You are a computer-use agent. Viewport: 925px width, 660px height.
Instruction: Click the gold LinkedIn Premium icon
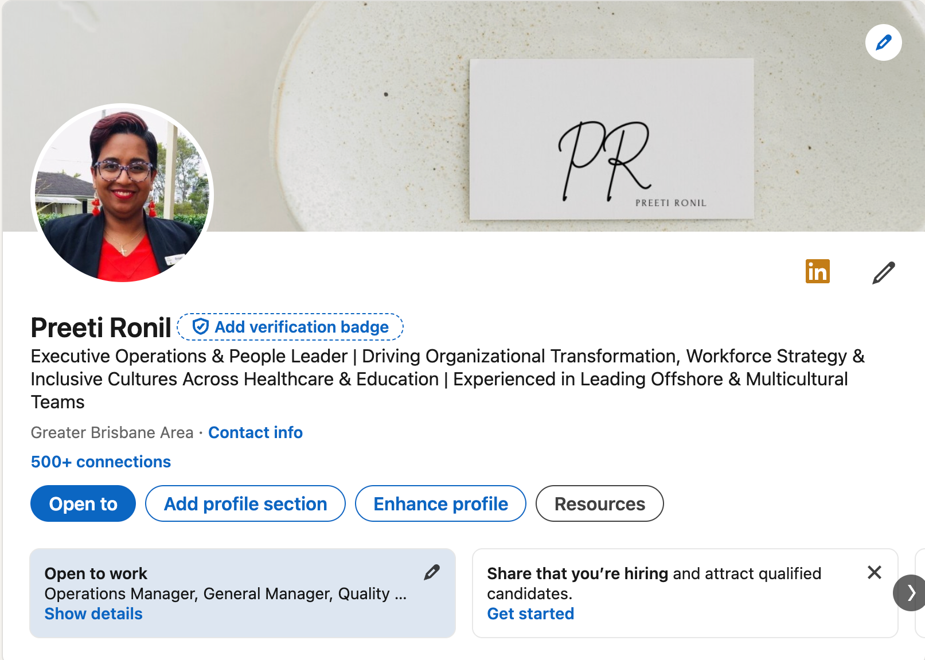(x=817, y=271)
